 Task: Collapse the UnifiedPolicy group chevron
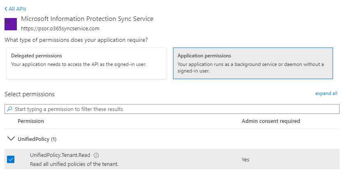tap(11, 139)
